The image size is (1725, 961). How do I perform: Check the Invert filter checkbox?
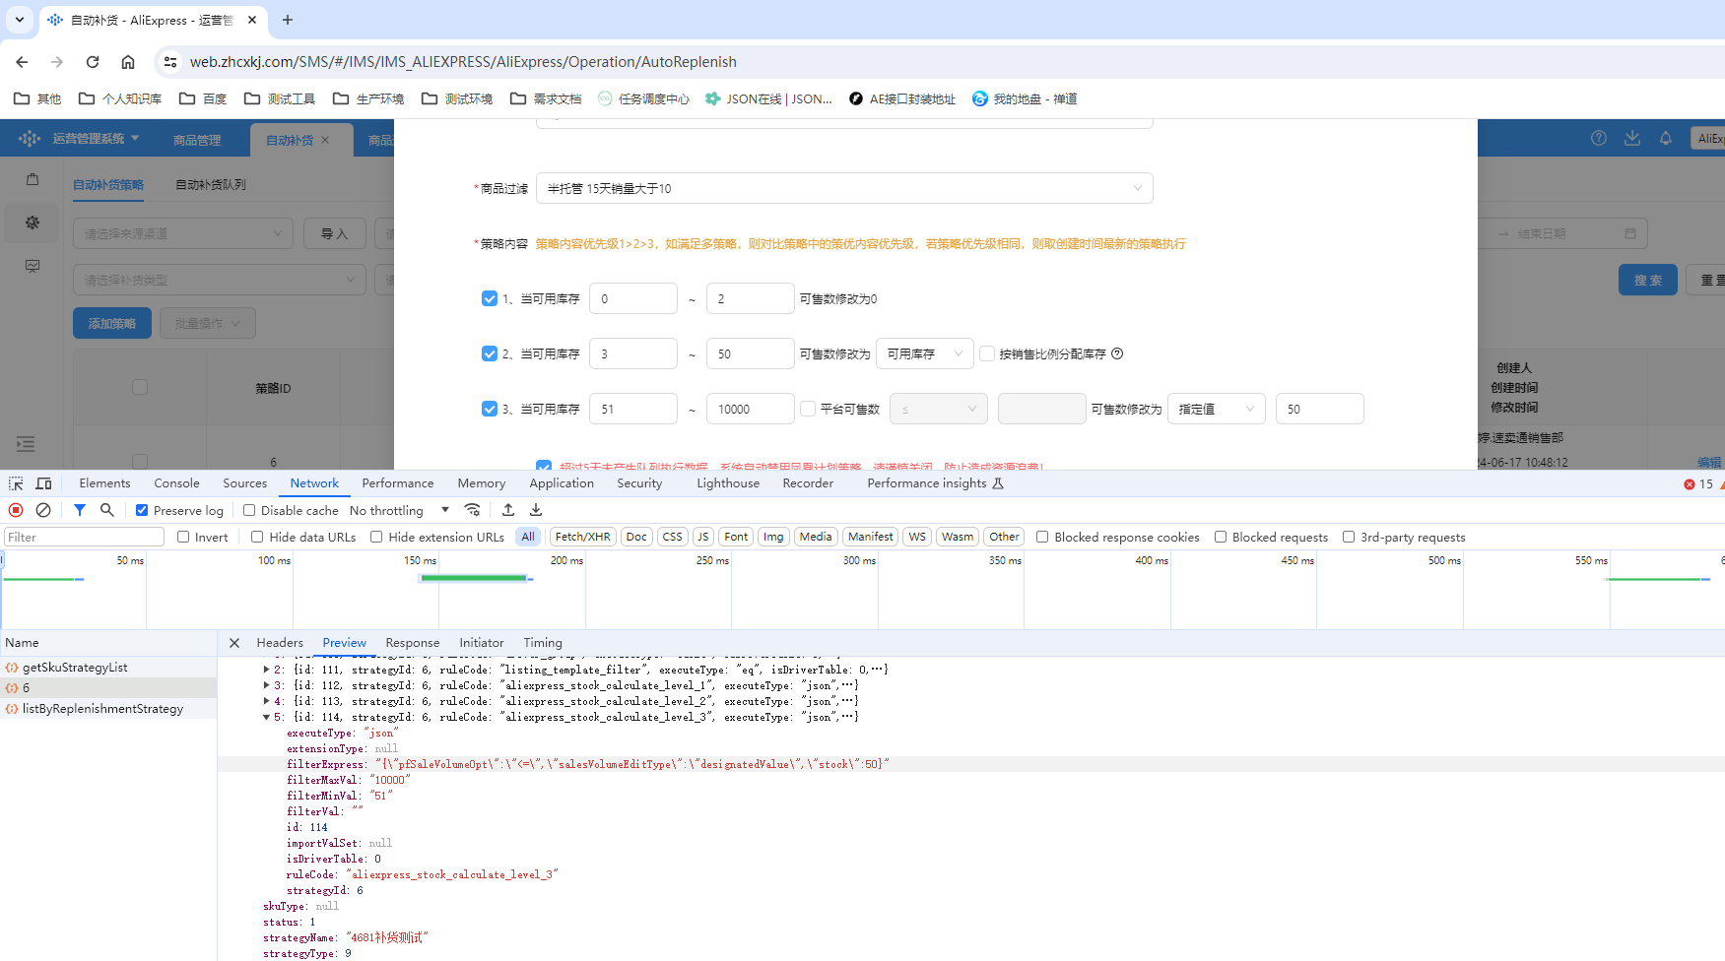(183, 537)
